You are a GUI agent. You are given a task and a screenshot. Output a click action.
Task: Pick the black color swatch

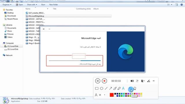(115, 94)
